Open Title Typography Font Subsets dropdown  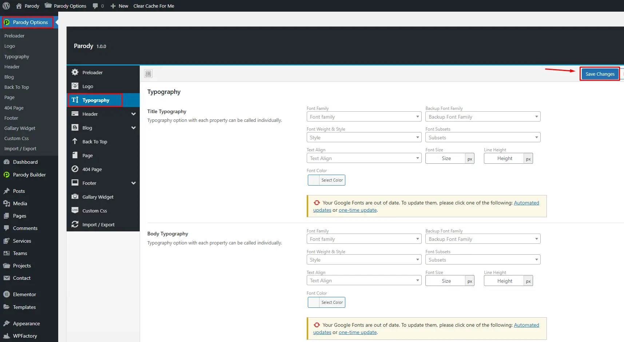483,138
